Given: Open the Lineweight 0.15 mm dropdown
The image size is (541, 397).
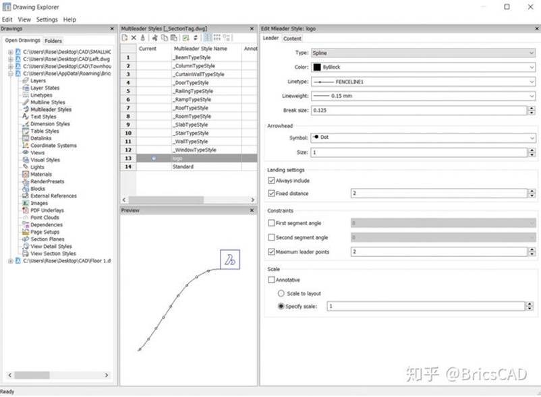Looking at the screenshot, I should 424,96.
